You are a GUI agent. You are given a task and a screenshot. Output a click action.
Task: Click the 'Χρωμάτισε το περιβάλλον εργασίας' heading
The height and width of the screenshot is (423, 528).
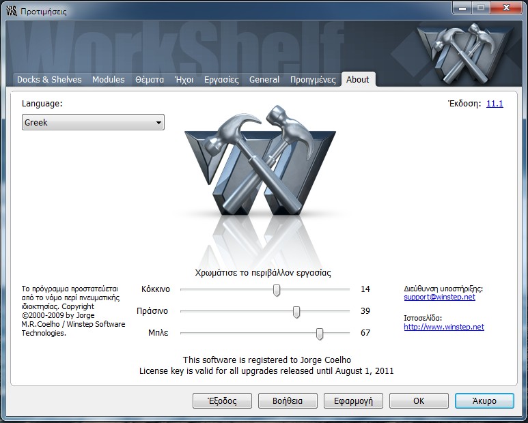[263, 273]
